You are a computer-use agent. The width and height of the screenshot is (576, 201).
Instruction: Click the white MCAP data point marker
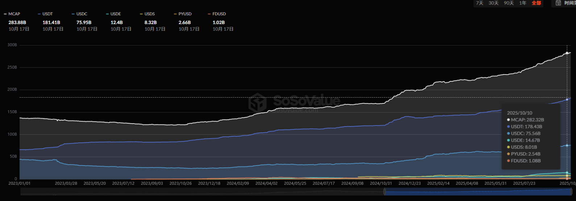(x=567, y=53)
